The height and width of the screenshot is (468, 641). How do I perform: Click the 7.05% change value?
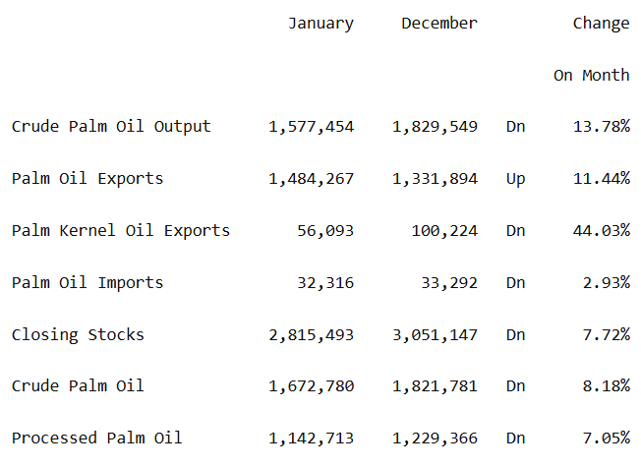(606, 439)
